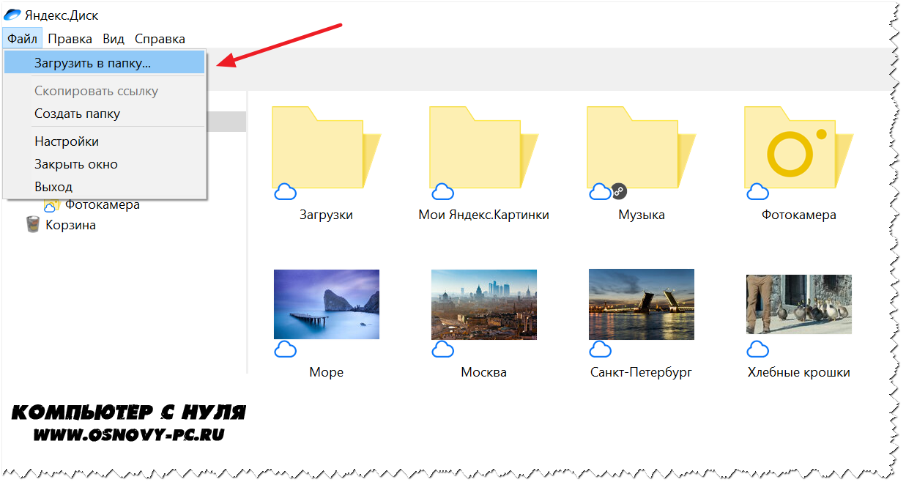906x485 pixels.
Task: Click the cloud sync icon under Море
Action: (x=285, y=349)
